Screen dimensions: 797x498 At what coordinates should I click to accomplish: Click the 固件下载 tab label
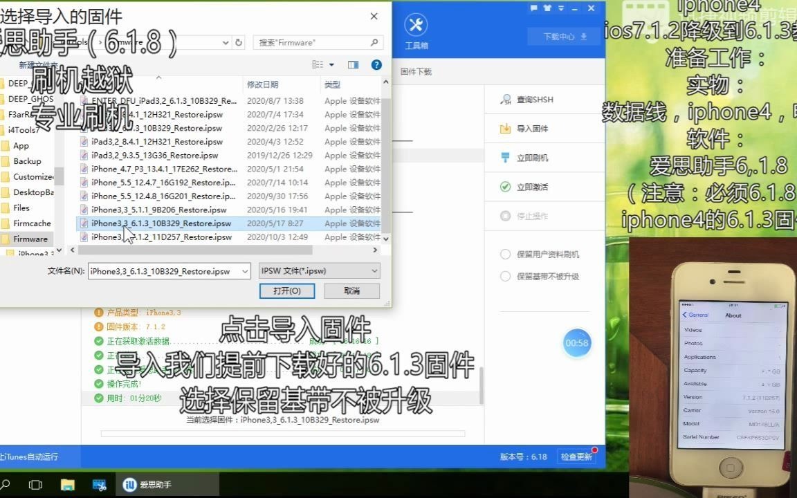tap(416, 72)
